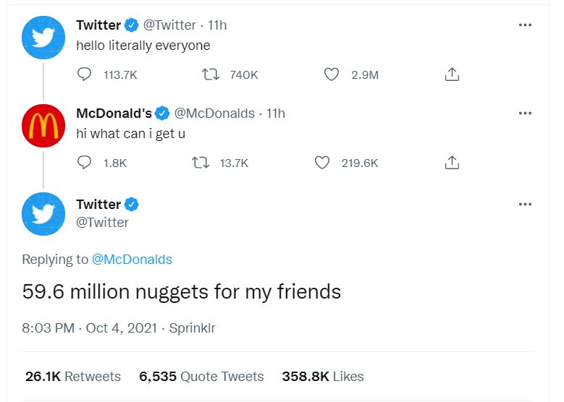The height and width of the screenshot is (402, 564).
Task: Retweet the McDonald's "hi what can i get u" tweet
Action: tap(199, 163)
